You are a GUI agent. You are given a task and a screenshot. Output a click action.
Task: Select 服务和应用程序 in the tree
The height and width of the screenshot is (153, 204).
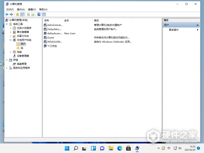(x=21, y=68)
